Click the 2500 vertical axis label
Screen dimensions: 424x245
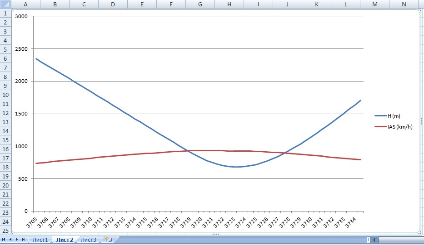[21, 49]
